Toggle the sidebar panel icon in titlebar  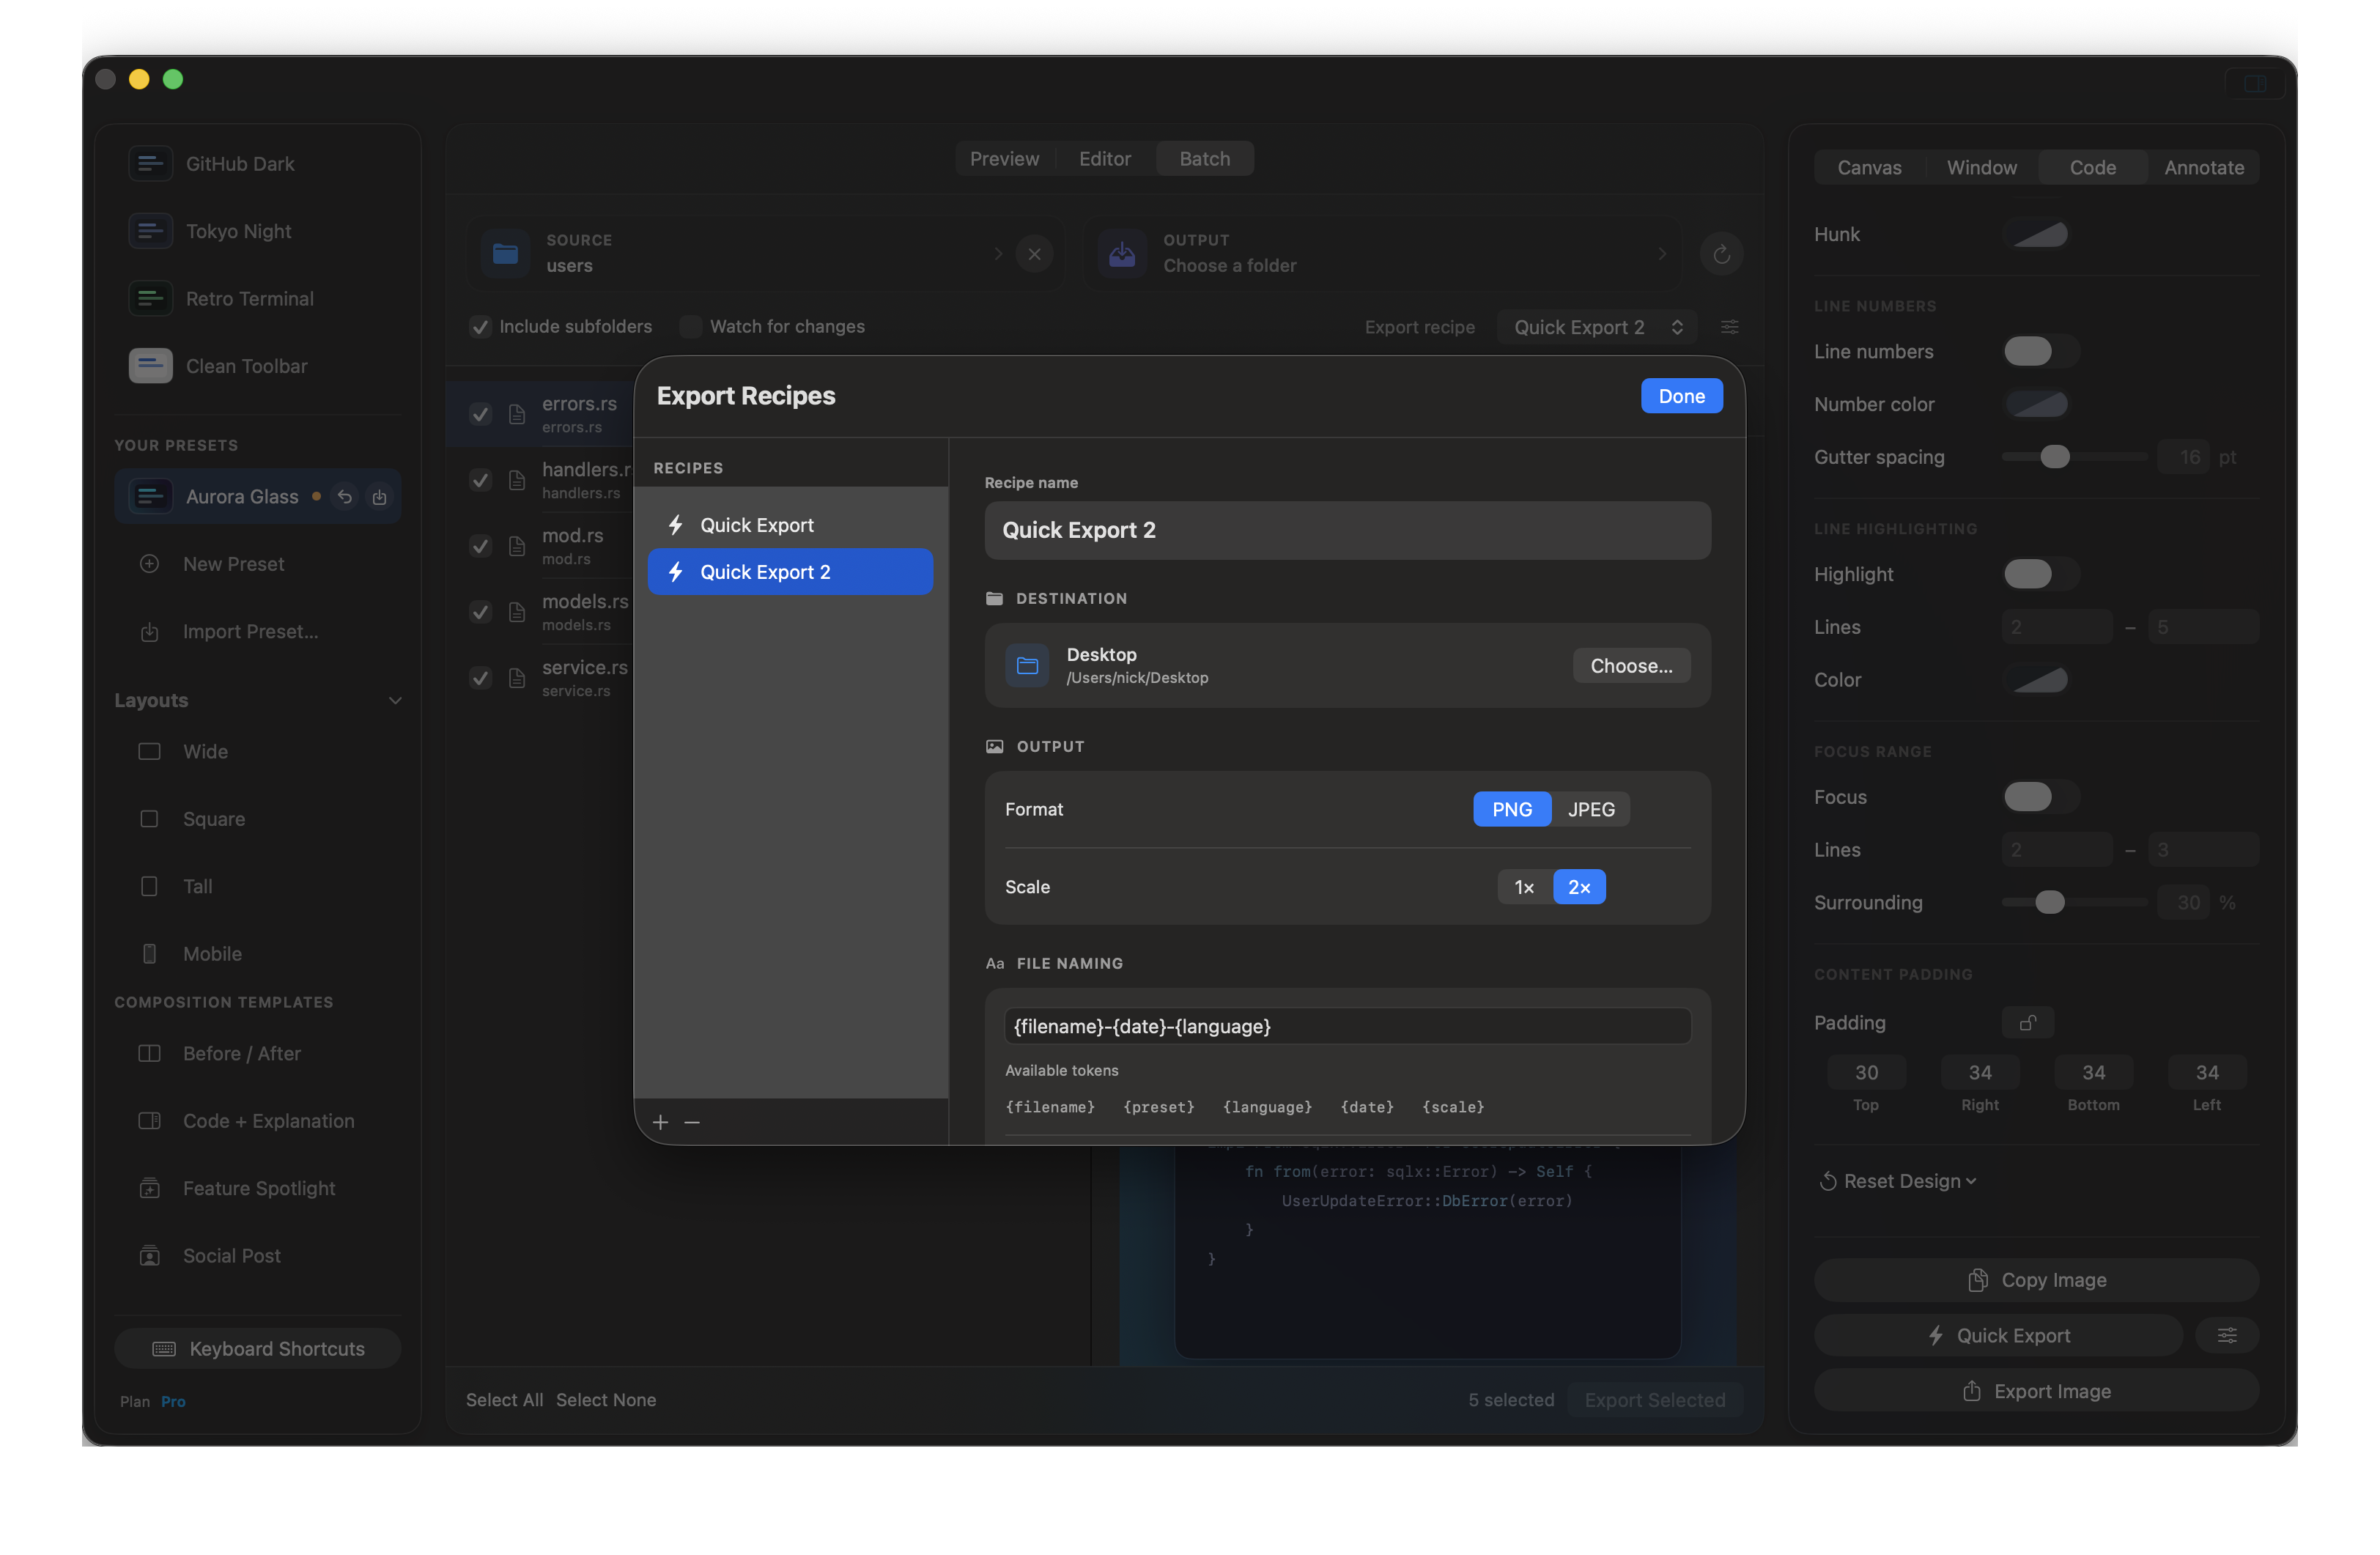pyautogui.click(x=2254, y=84)
